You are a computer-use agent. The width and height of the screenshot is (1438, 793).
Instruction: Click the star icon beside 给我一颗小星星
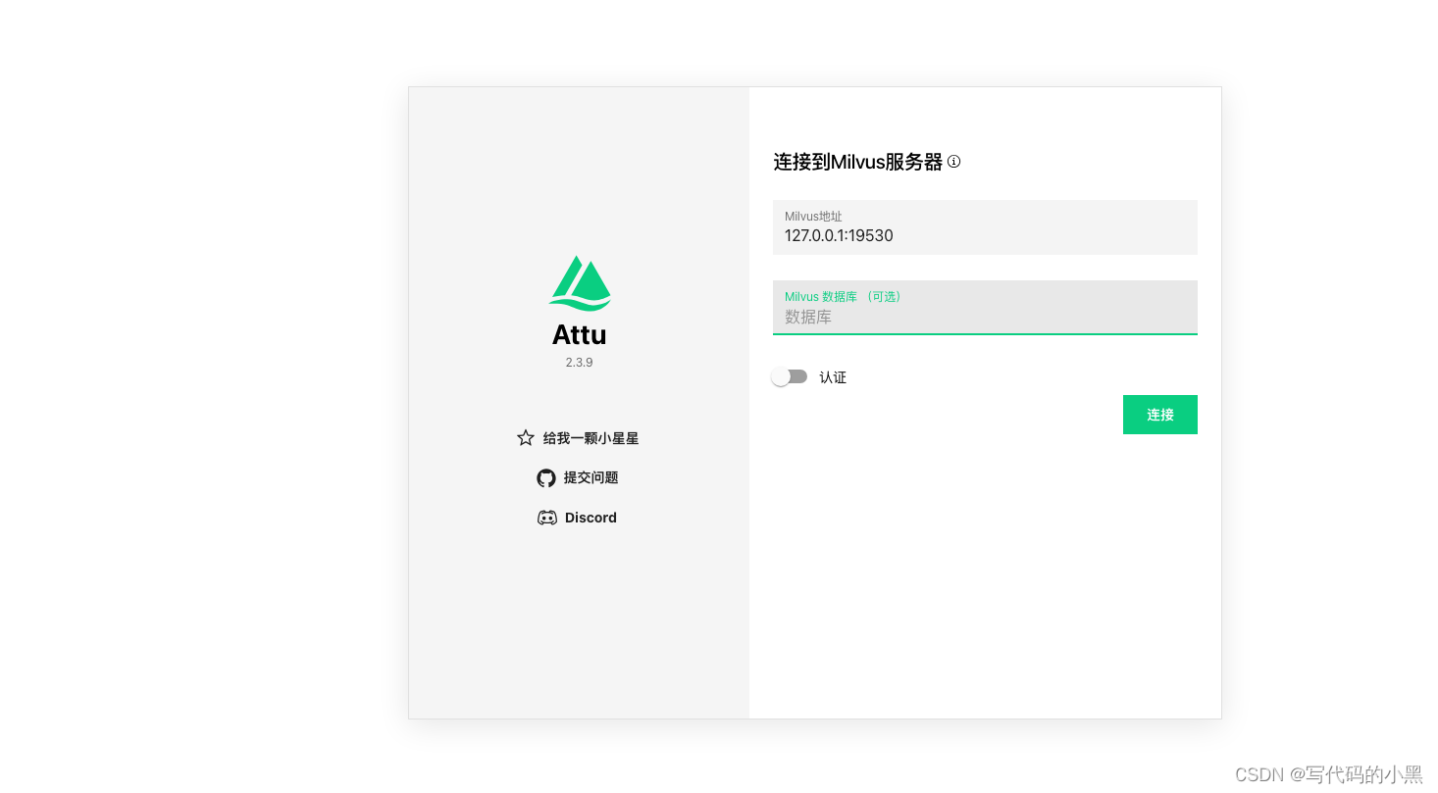point(526,438)
